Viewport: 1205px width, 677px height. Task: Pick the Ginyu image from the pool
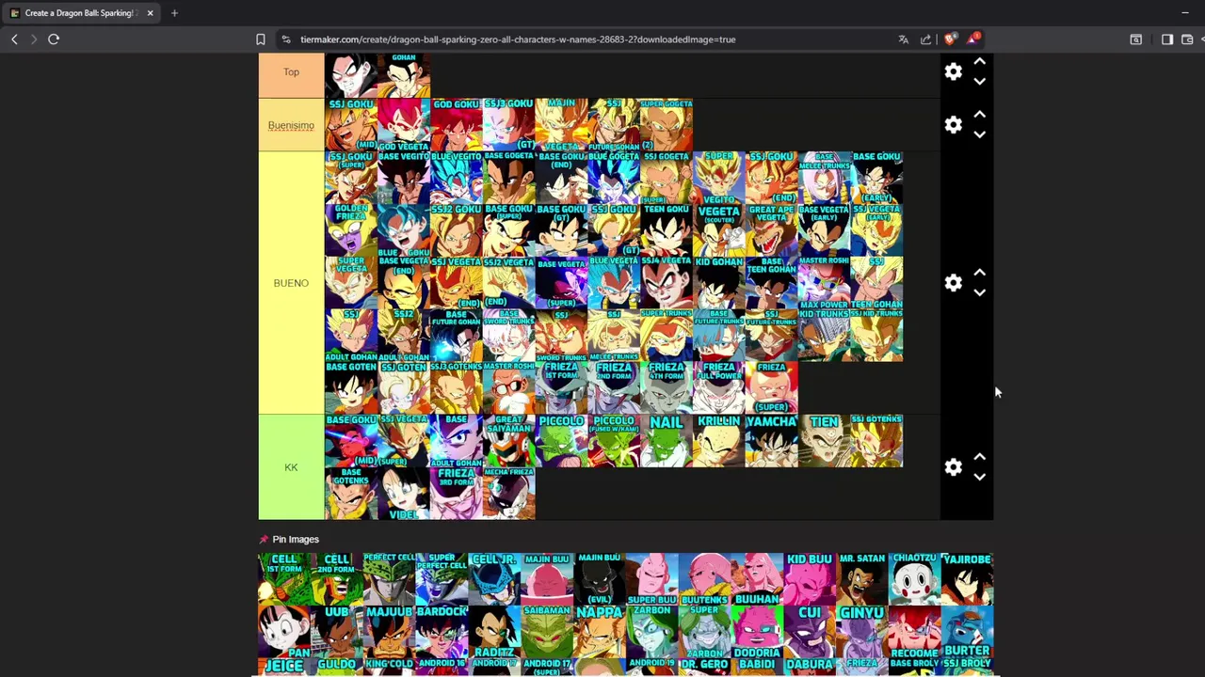click(x=862, y=632)
